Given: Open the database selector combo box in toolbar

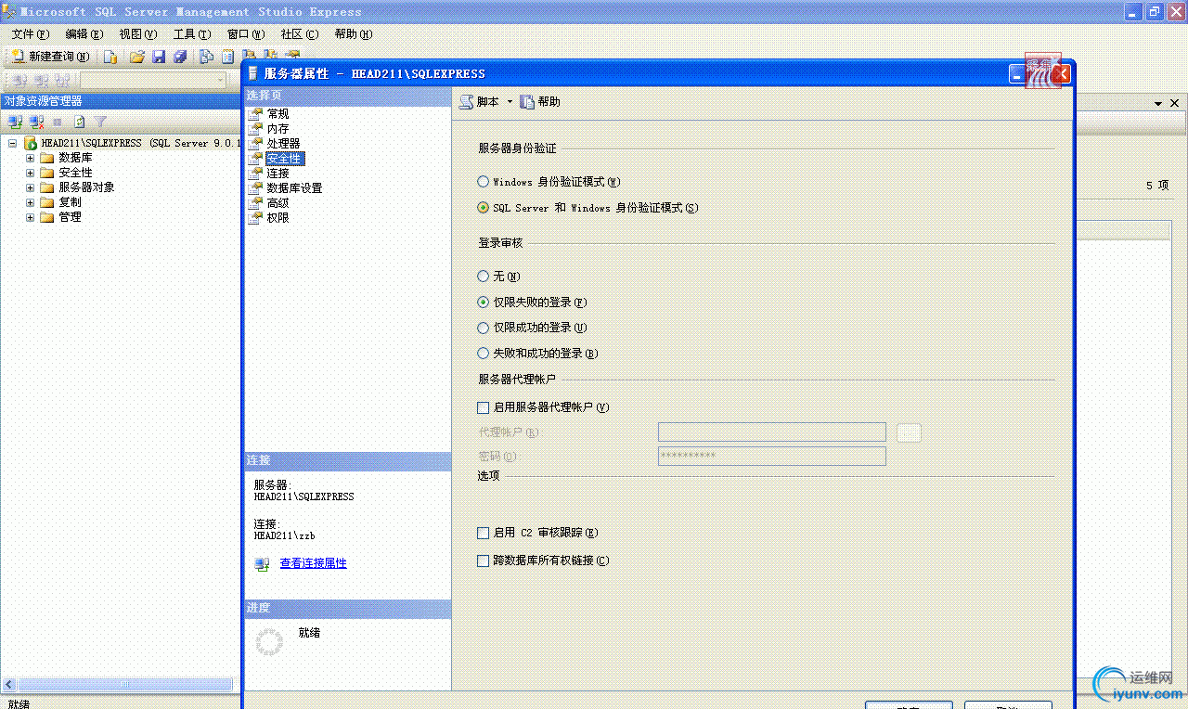Looking at the screenshot, I should click(x=153, y=80).
